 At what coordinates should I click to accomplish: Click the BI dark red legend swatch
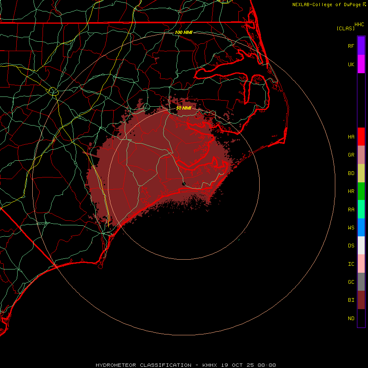point(361,300)
